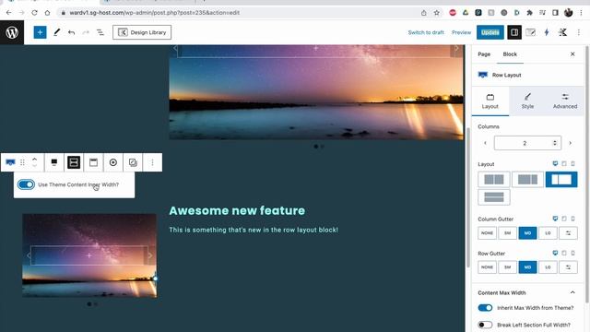
Task: Open block toolbar more options
Action: pyautogui.click(x=152, y=162)
